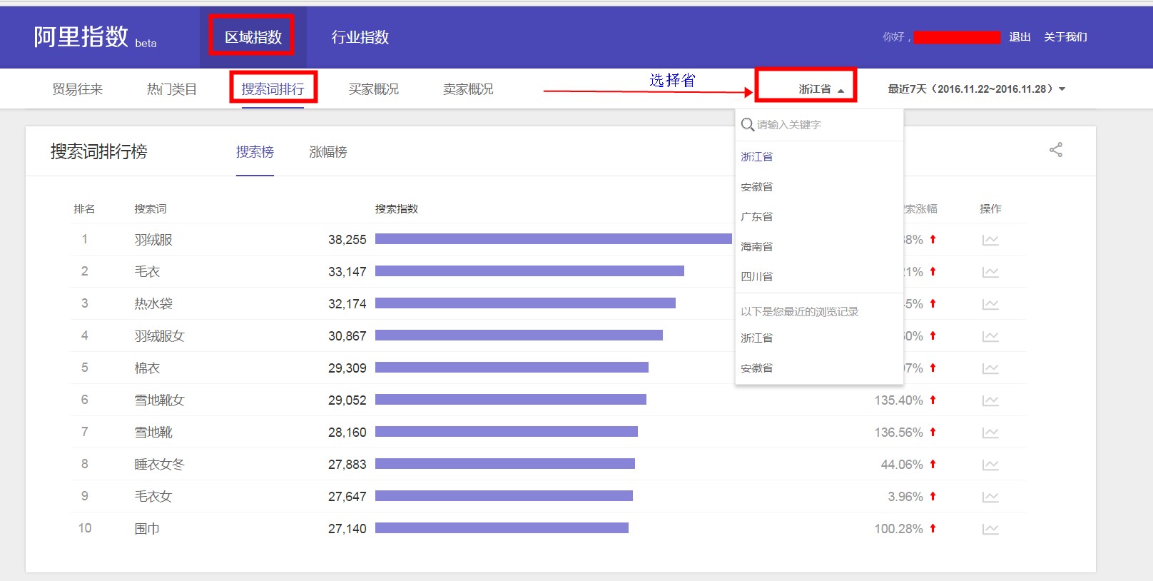1153x581 pixels.
Task: Open the 热门类目 section
Action: 171,89
